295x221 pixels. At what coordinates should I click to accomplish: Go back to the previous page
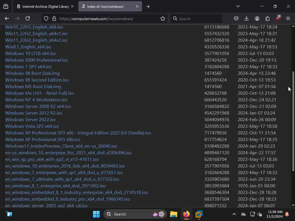point(7,18)
